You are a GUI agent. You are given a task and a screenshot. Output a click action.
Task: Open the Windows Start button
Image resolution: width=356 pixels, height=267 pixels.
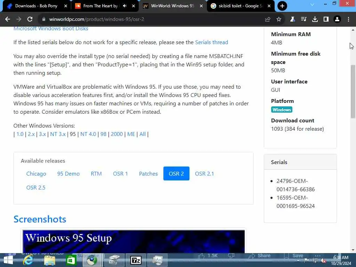tap(8, 260)
